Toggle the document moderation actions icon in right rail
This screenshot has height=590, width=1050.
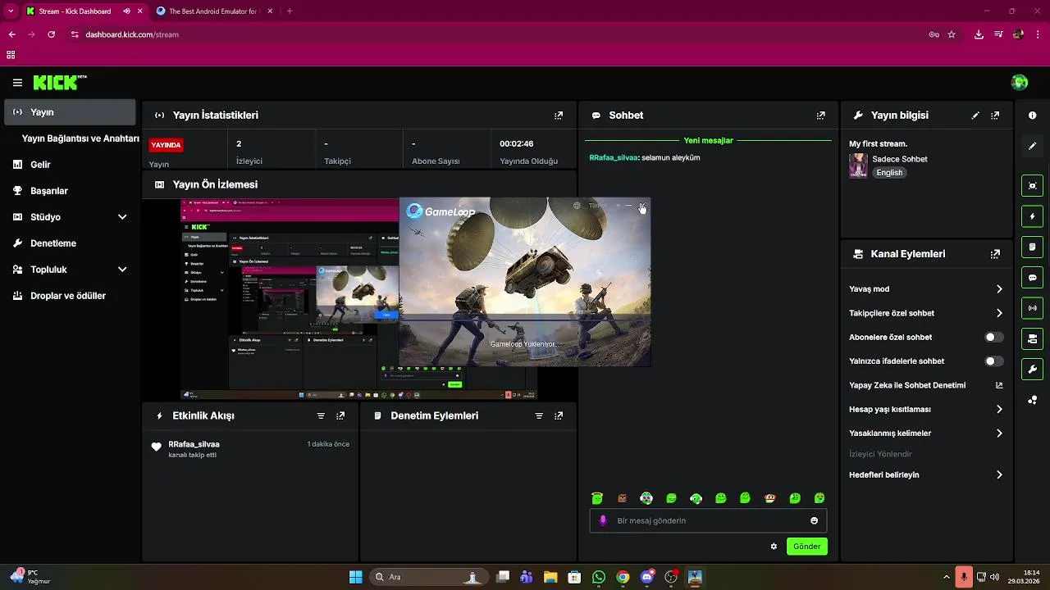[x=1033, y=247]
